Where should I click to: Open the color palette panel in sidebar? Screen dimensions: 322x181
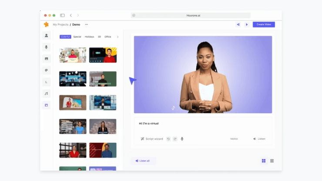point(47,70)
